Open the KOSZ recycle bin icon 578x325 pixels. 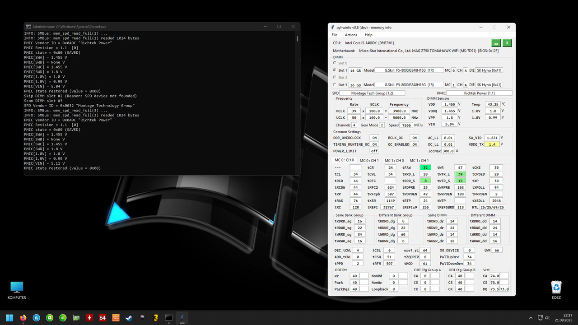pyautogui.click(x=556, y=290)
